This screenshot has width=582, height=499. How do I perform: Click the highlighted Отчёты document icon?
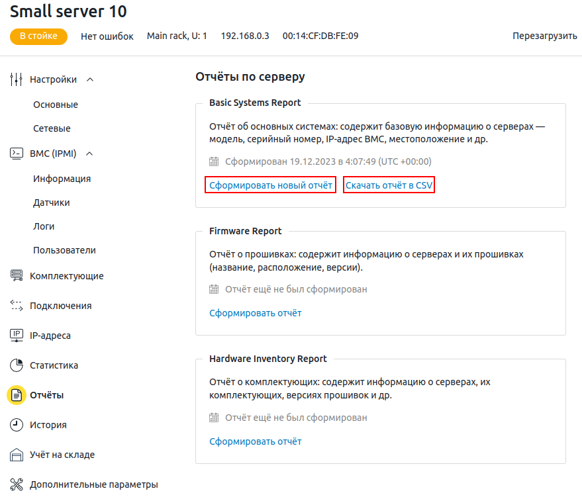(17, 394)
